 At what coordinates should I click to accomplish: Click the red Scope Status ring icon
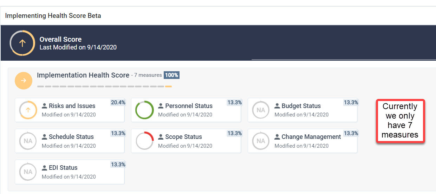(144, 141)
